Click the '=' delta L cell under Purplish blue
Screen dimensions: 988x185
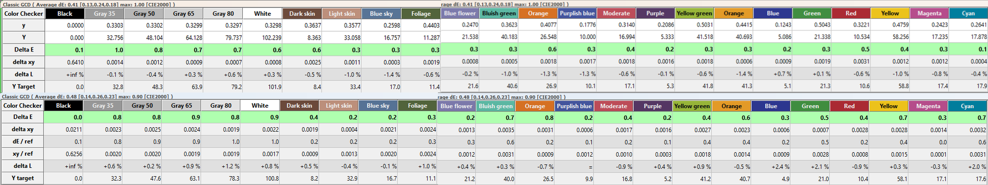tap(591, 167)
